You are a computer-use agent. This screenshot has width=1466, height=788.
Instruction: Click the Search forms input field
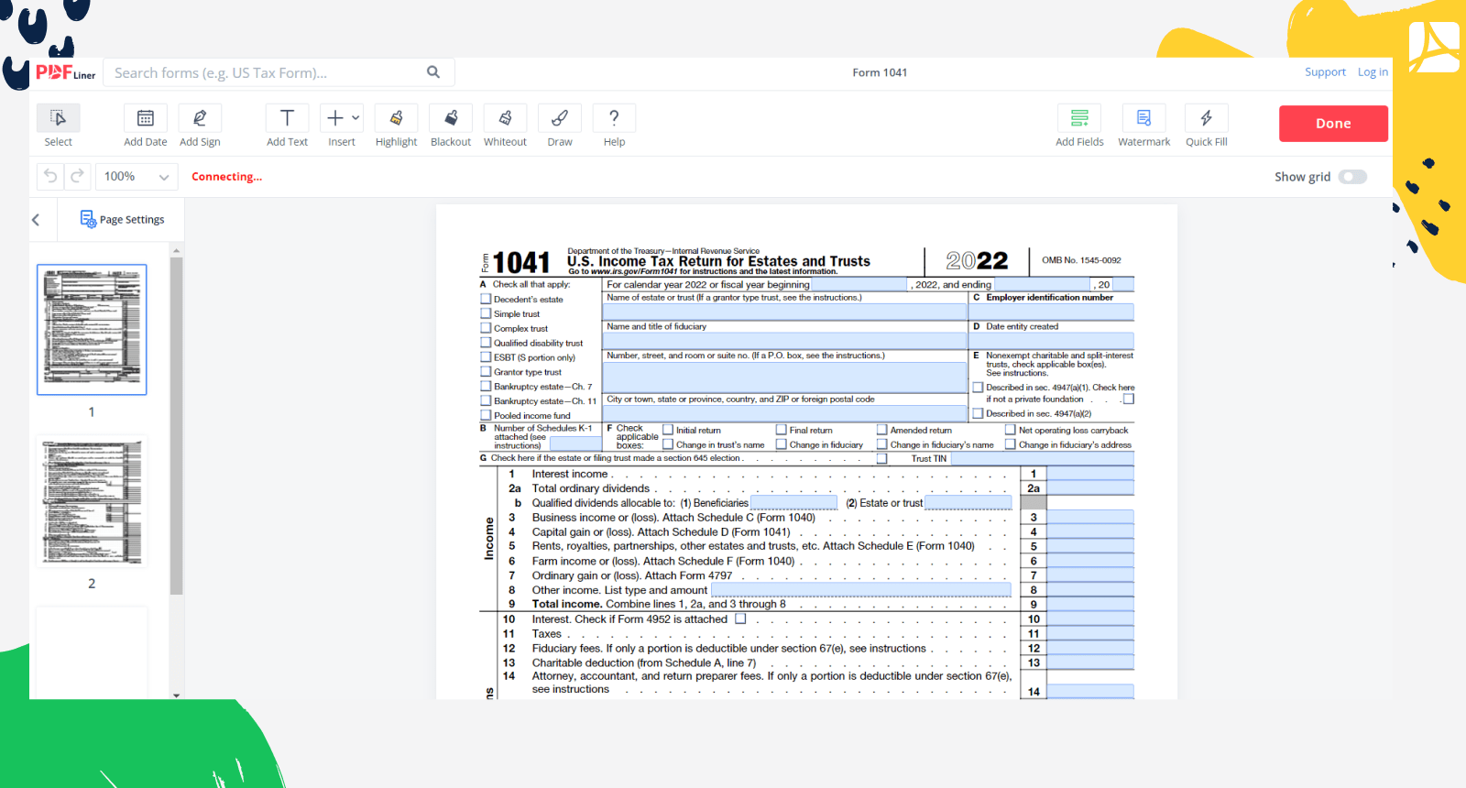tap(266, 72)
